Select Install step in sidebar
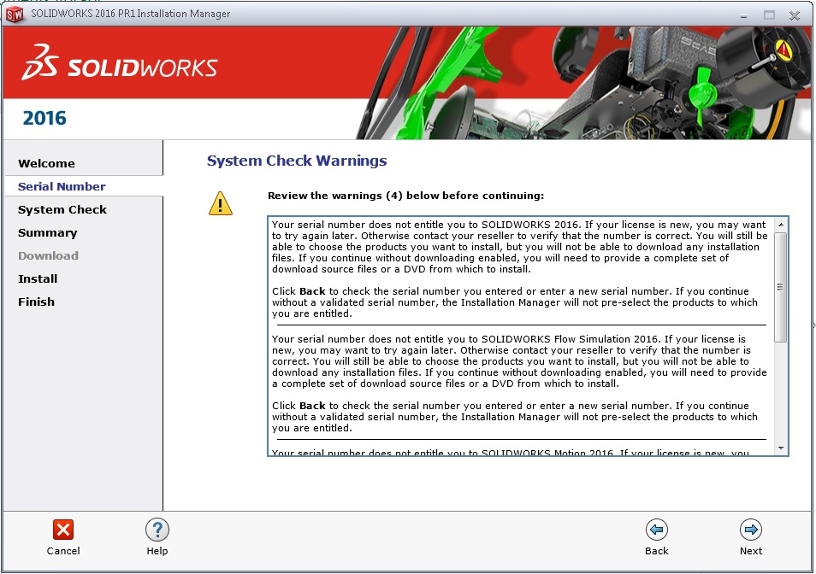This screenshot has height=574, width=816. point(38,279)
